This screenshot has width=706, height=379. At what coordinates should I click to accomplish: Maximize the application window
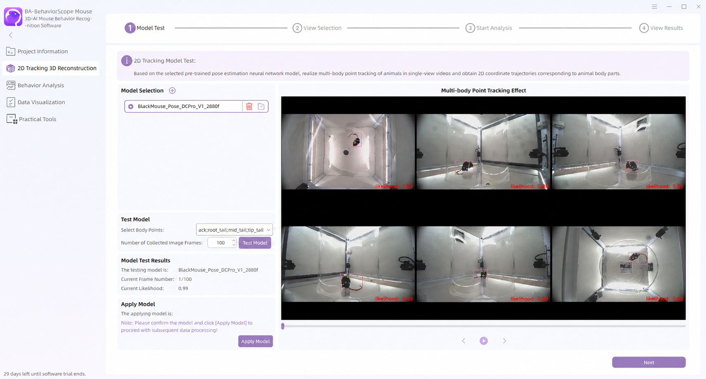click(684, 7)
